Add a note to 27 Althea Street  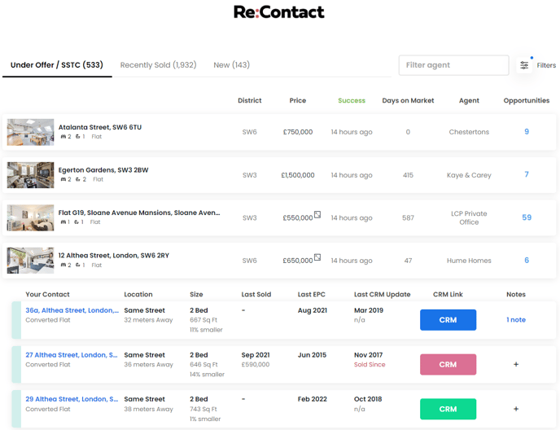[516, 364]
